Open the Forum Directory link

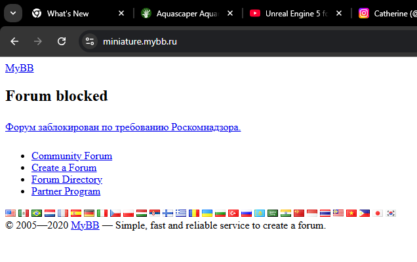[x=67, y=179]
